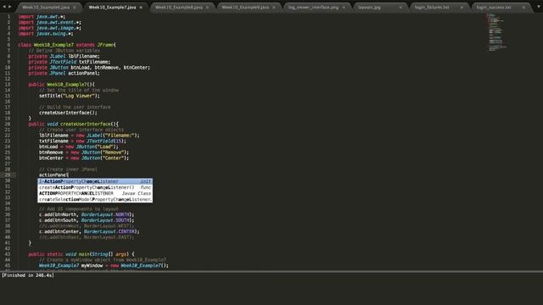
Task: Close the Week10_Example7.java tab
Action: click(141, 8)
